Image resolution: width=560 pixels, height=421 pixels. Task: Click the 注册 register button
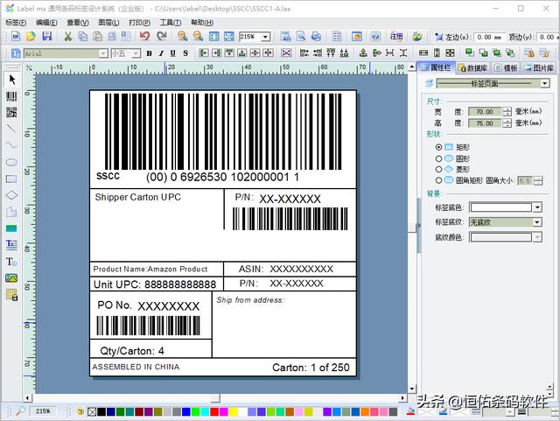396,36
